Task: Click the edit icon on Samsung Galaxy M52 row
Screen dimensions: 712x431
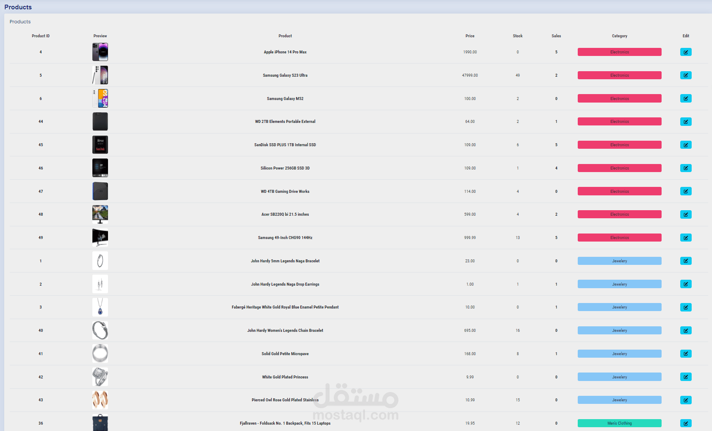Action: 686,98
